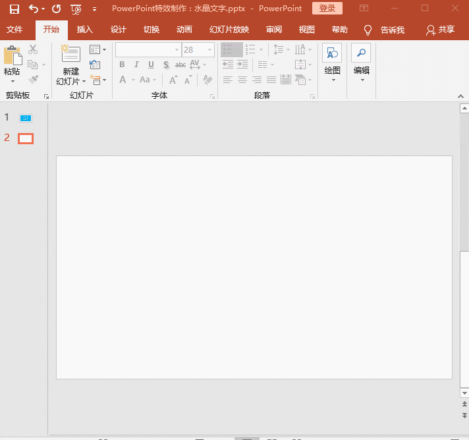Switch to the 设计 tab
This screenshot has width=469, height=440.
coord(118,30)
